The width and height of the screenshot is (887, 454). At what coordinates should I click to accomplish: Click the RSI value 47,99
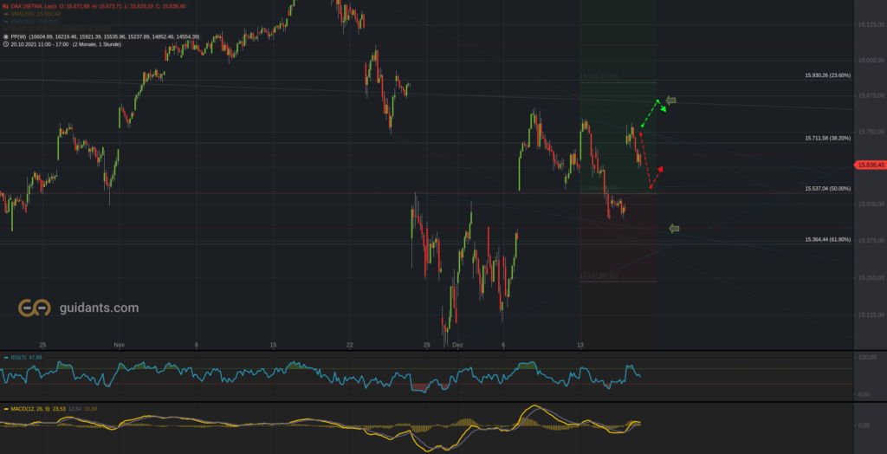[35, 358]
